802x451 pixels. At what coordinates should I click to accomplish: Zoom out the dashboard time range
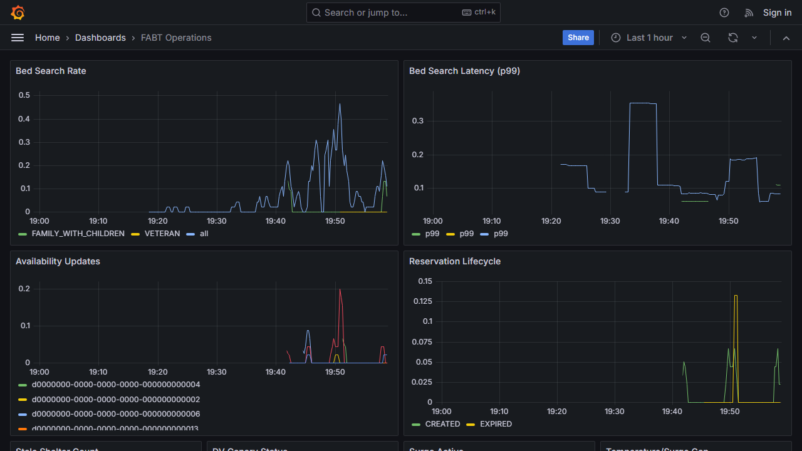point(705,38)
